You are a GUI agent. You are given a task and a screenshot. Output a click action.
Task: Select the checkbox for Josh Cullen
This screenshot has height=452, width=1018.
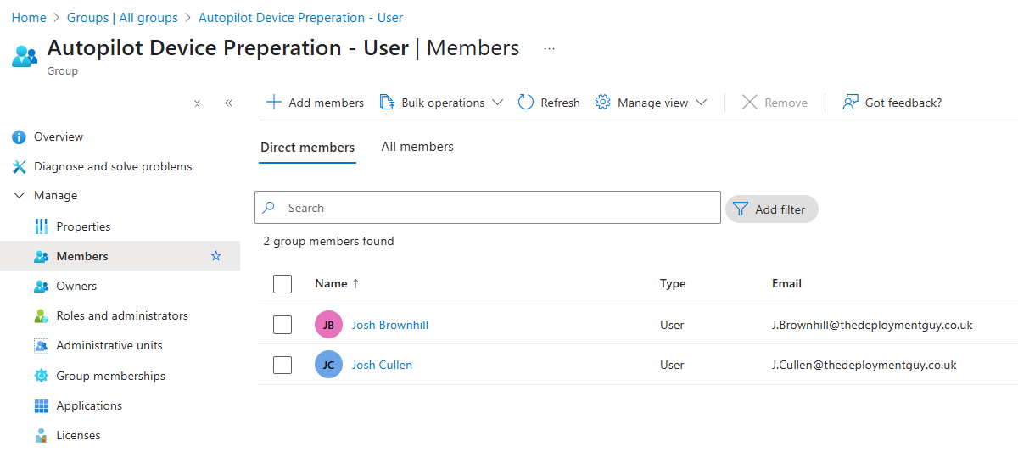[282, 365]
